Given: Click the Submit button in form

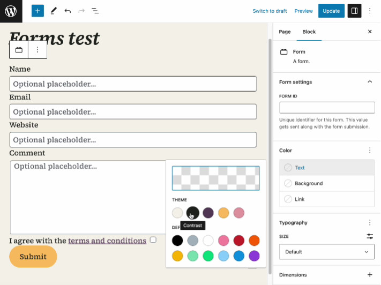Looking at the screenshot, I should coord(33,257).
